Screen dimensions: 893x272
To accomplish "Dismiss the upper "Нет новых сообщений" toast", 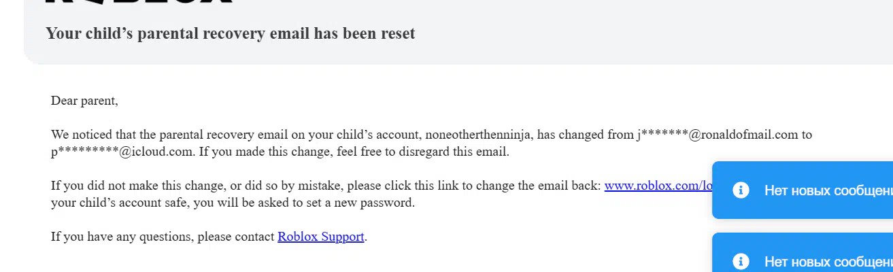I will coord(803,190).
